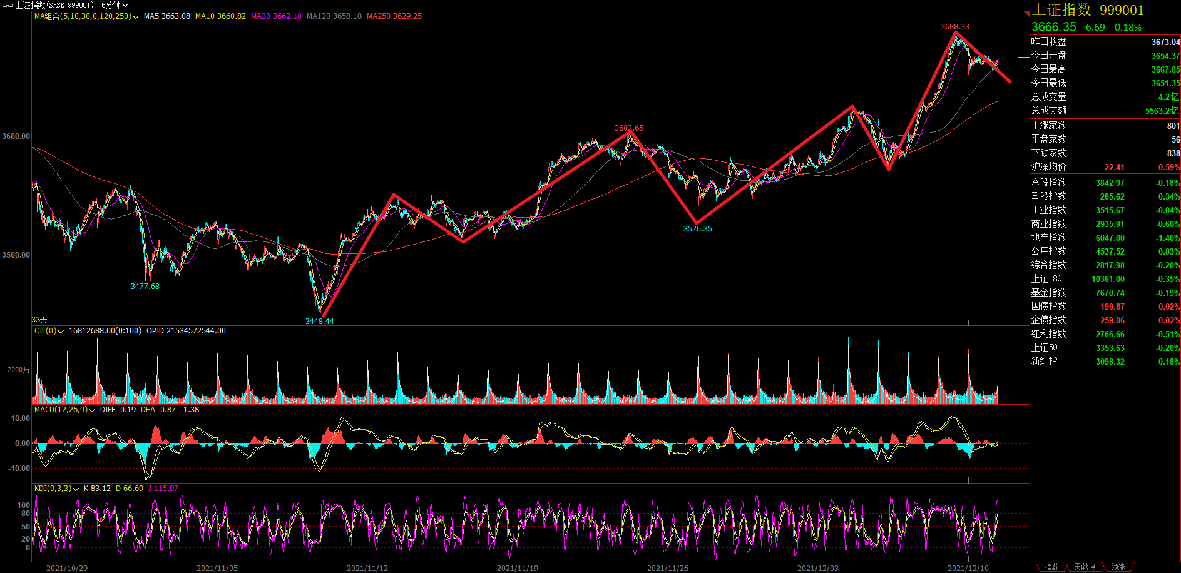Open the KDJ(9,3,3) indicator dropdown
This screenshot has height=573, width=1181.
pyautogui.click(x=76, y=489)
